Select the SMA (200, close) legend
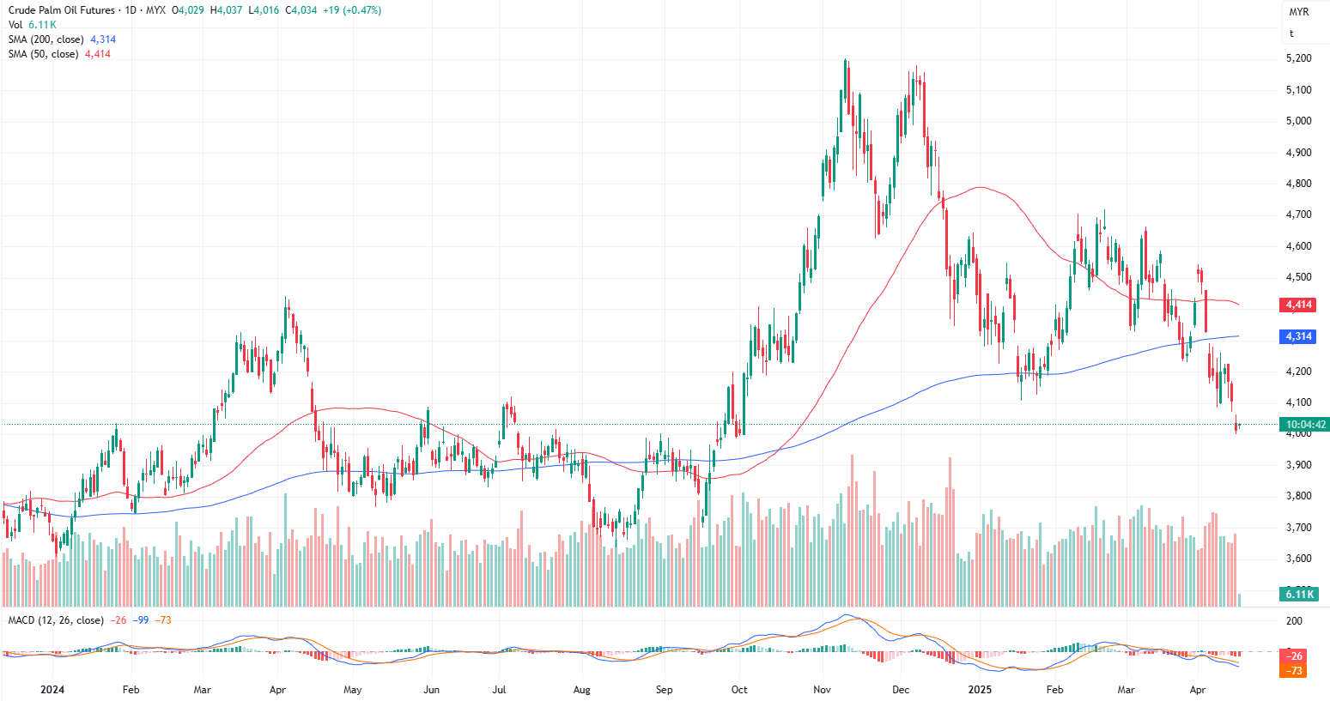Screen dimensions: 1330x701 click(46, 39)
